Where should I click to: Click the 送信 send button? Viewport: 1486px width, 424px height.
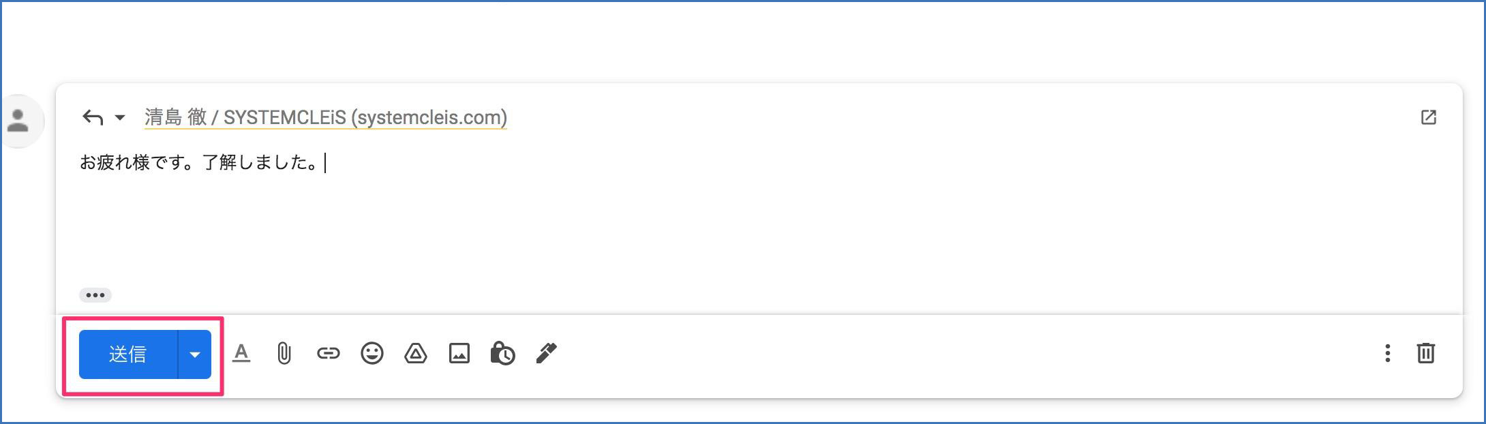(x=128, y=354)
